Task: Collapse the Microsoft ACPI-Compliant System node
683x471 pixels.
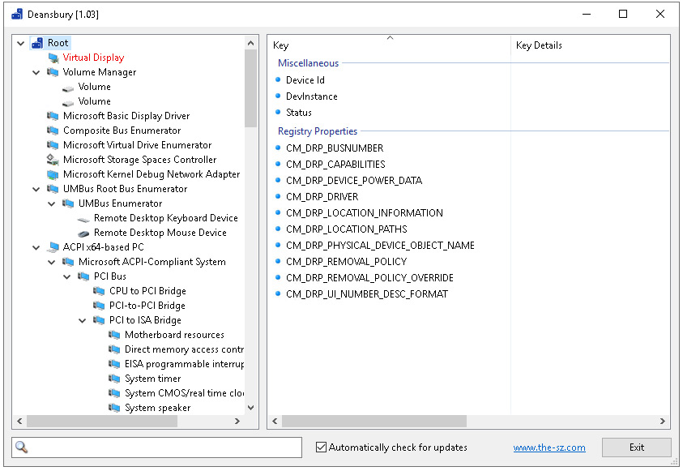Action: 51,263
